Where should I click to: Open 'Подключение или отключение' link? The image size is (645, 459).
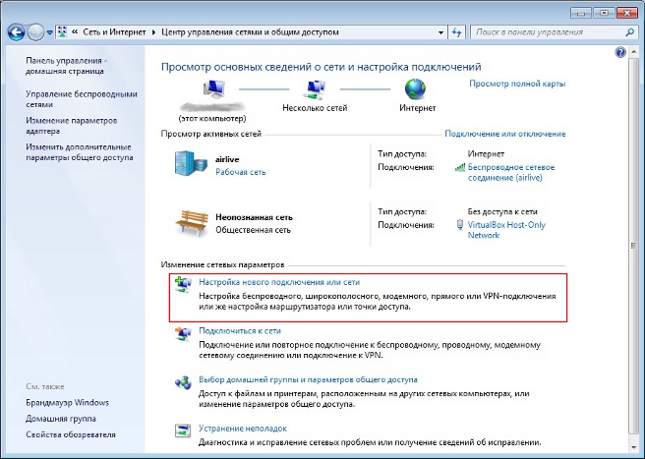coord(505,134)
